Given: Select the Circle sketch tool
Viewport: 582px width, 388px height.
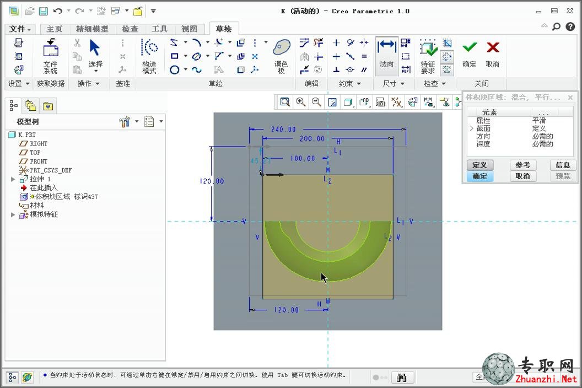Looking at the screenshot, I should (x=175, y=69).
